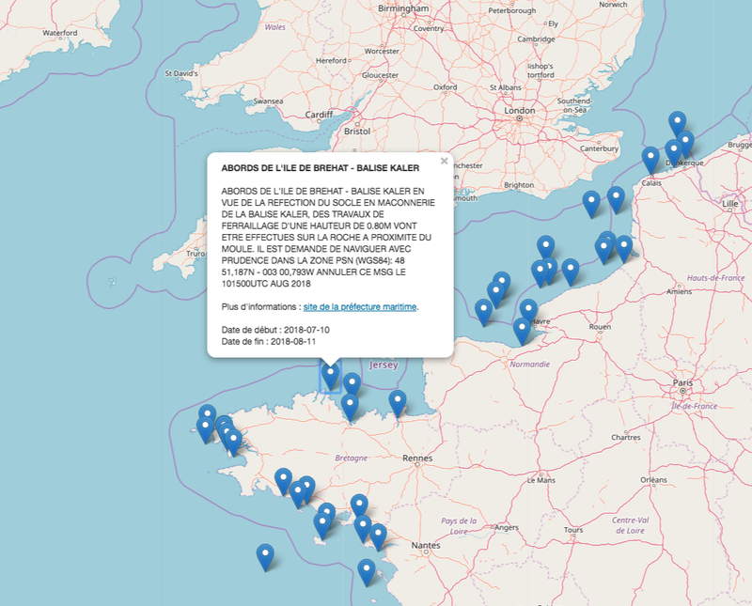Close the Balise Kaler info popup
This screenshot has height=606, width=752.
(x=444, y=161)
